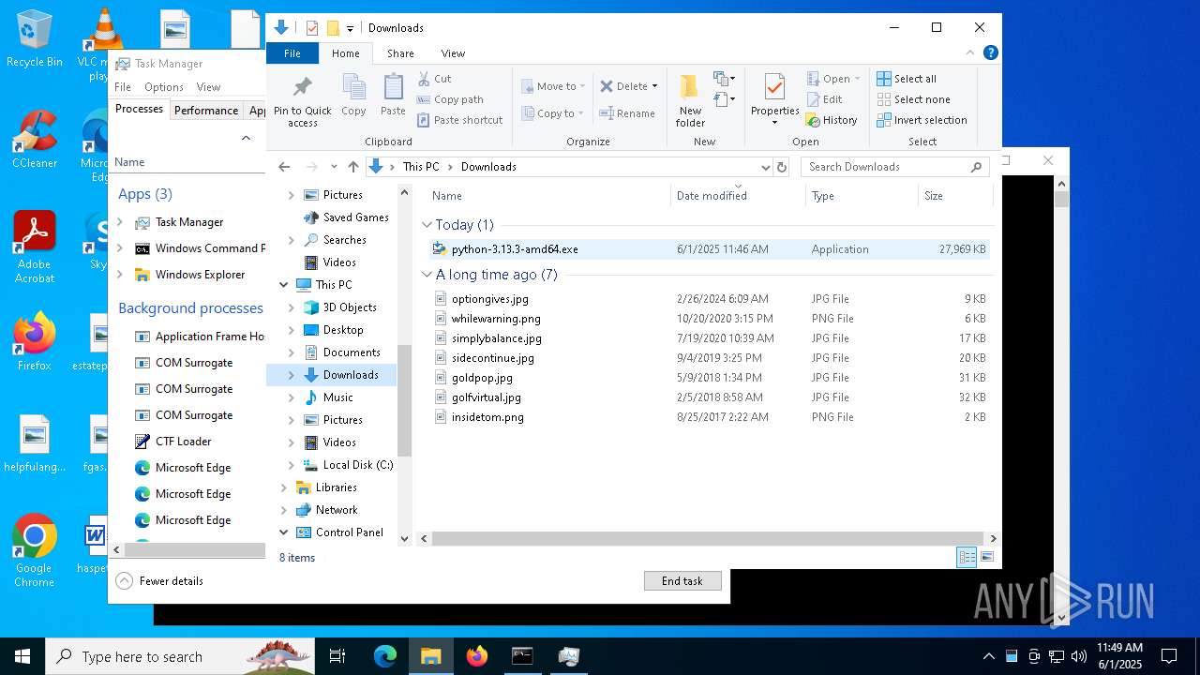Click Paste shortcut in ribbon
The width and height of the screenshot is (1200, 675).
click(x=460, y=120)
